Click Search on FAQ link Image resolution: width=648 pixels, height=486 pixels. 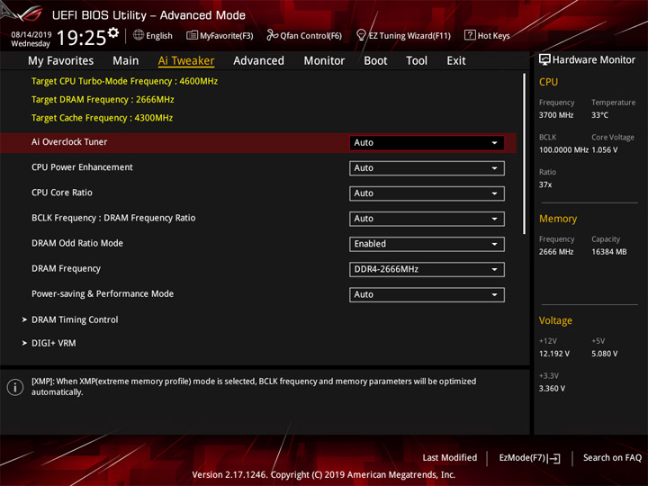click(x=612, y=457)
